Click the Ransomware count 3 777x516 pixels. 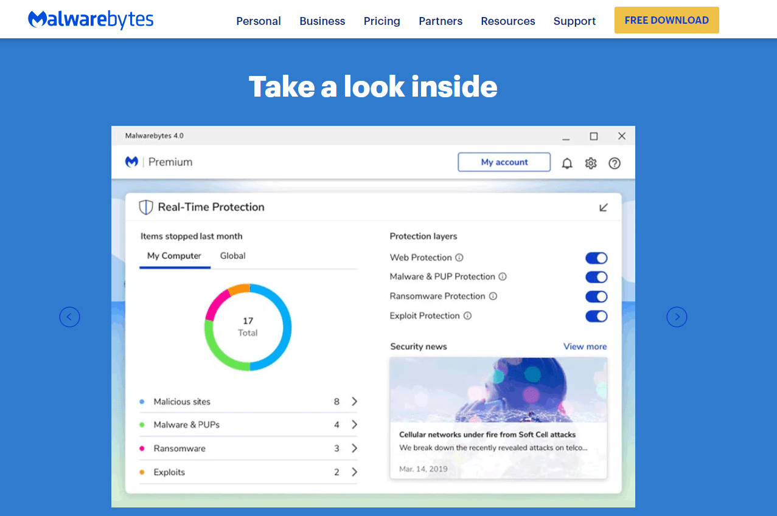click(x=336, y=449)
